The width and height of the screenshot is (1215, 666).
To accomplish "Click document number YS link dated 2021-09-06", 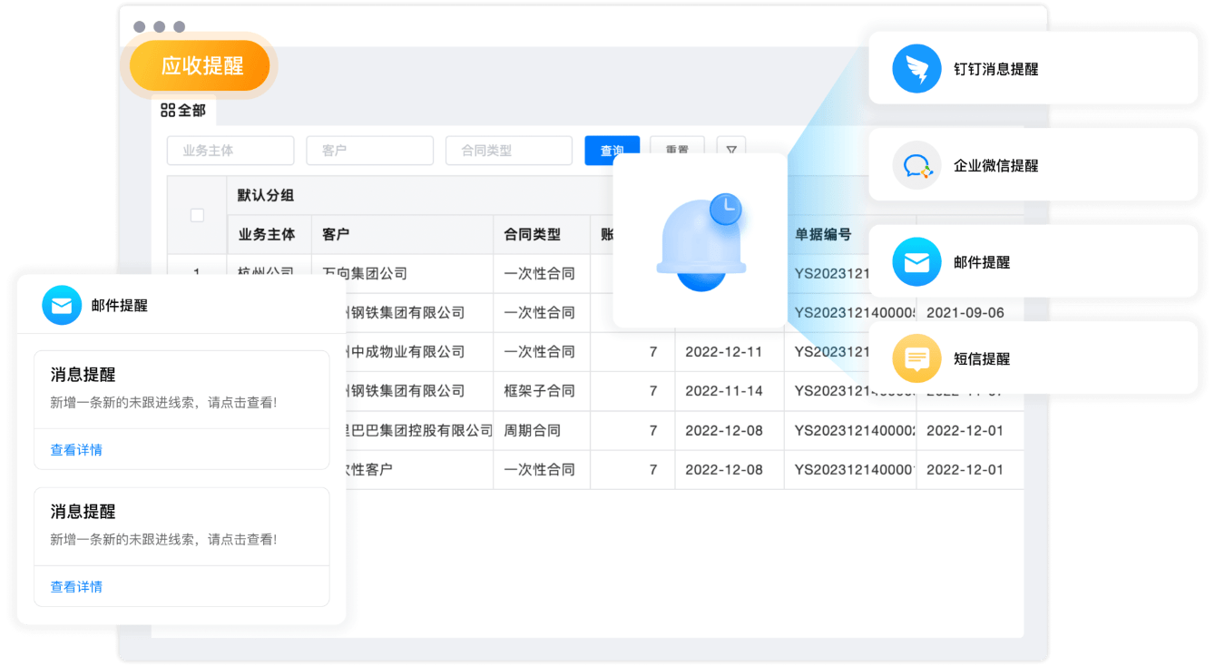I will (855, 313).
